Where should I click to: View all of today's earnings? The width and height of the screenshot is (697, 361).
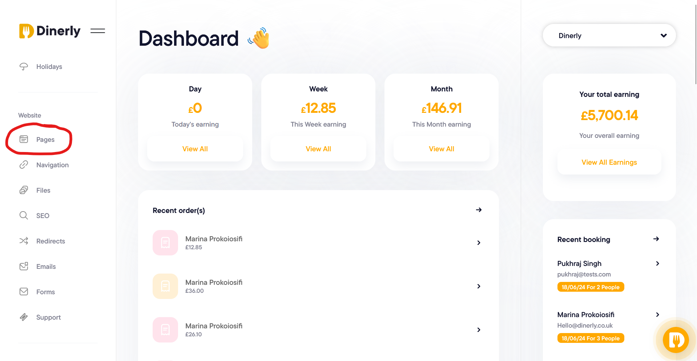(195, 149)
